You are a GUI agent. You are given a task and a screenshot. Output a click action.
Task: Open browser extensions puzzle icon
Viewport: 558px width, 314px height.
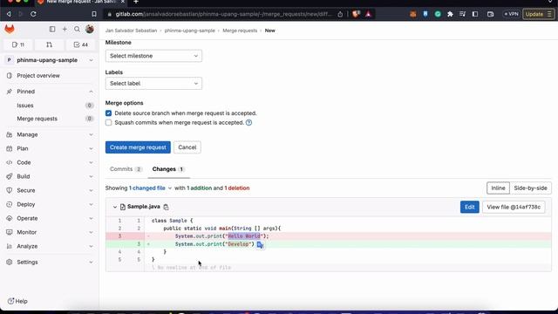pyautogui.click(x=450, y=14)
